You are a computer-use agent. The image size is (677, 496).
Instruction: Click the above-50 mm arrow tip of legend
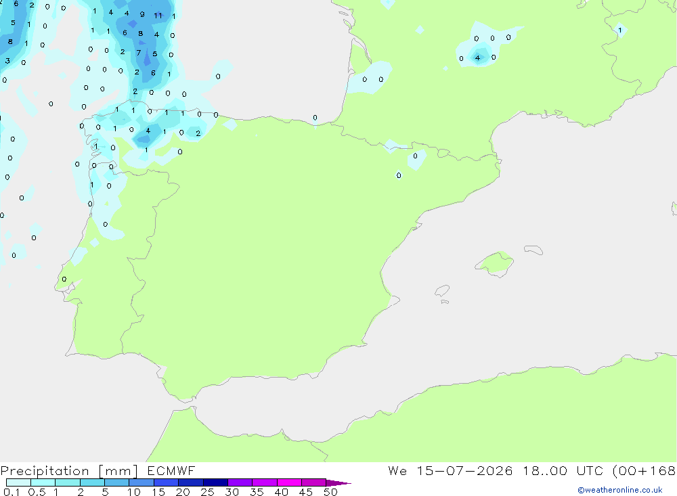338,483
